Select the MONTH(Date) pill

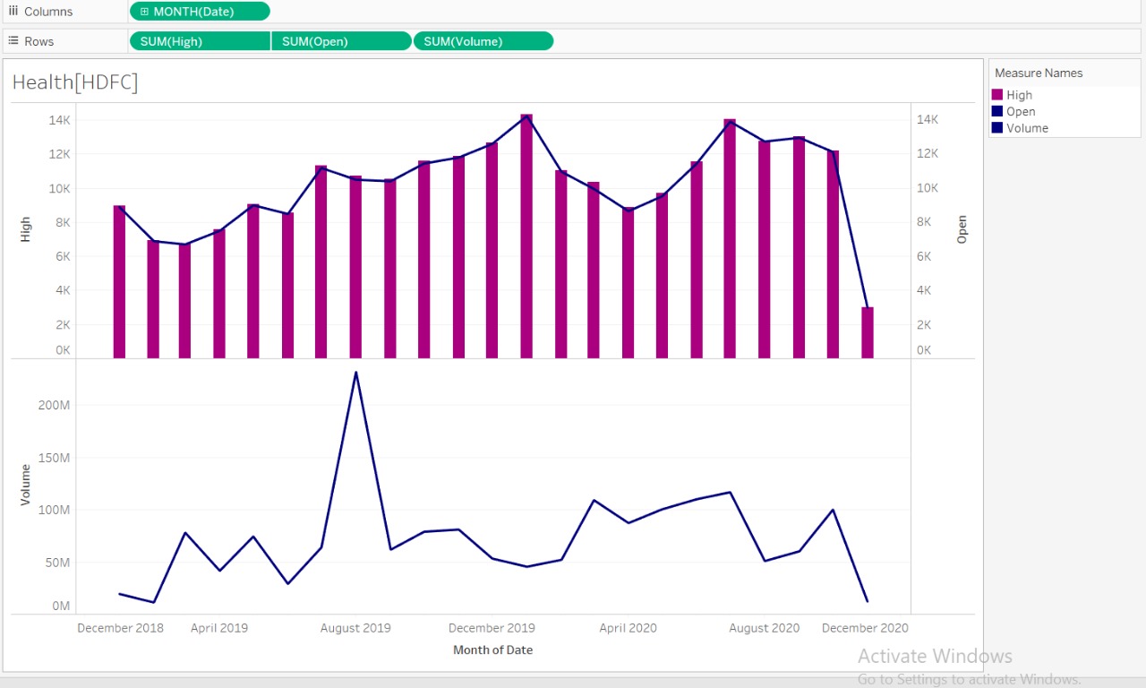tap(200, 12)
